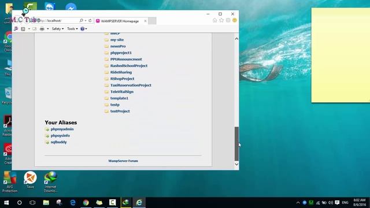Open the browser settings gear
370x208 pixels.
pos(228,21)
